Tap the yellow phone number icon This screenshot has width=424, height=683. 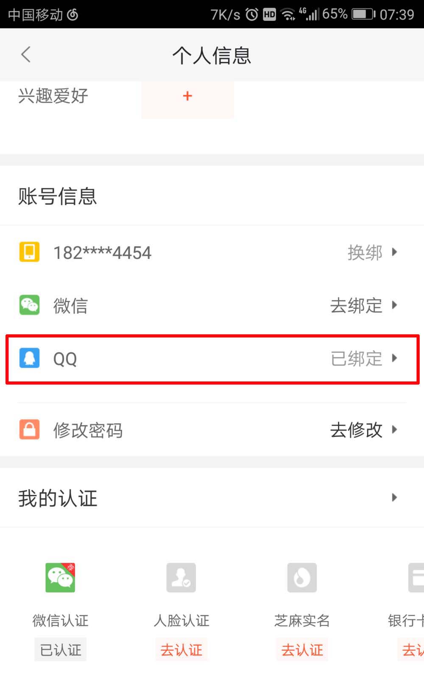point(29,252)
